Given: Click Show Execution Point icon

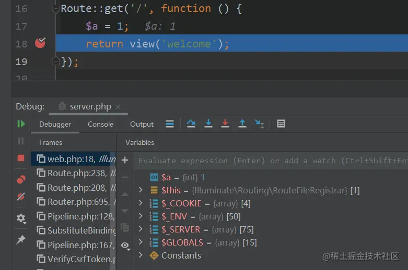Looking at the screenshot, I should (170, 124).
